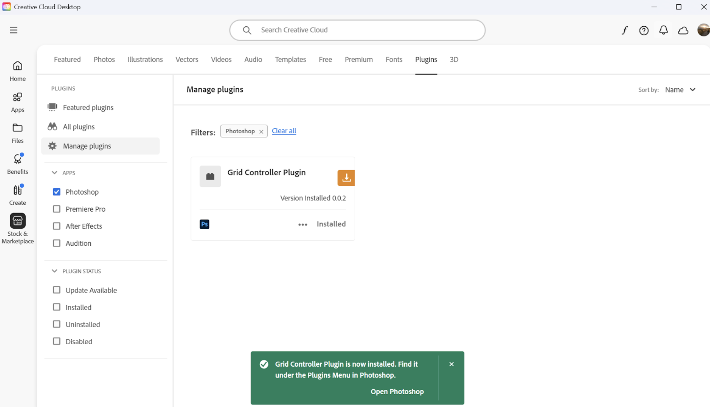Uncheck the Photoshop app filter
The width and height of the screenshot is (710, 407).
57,192
